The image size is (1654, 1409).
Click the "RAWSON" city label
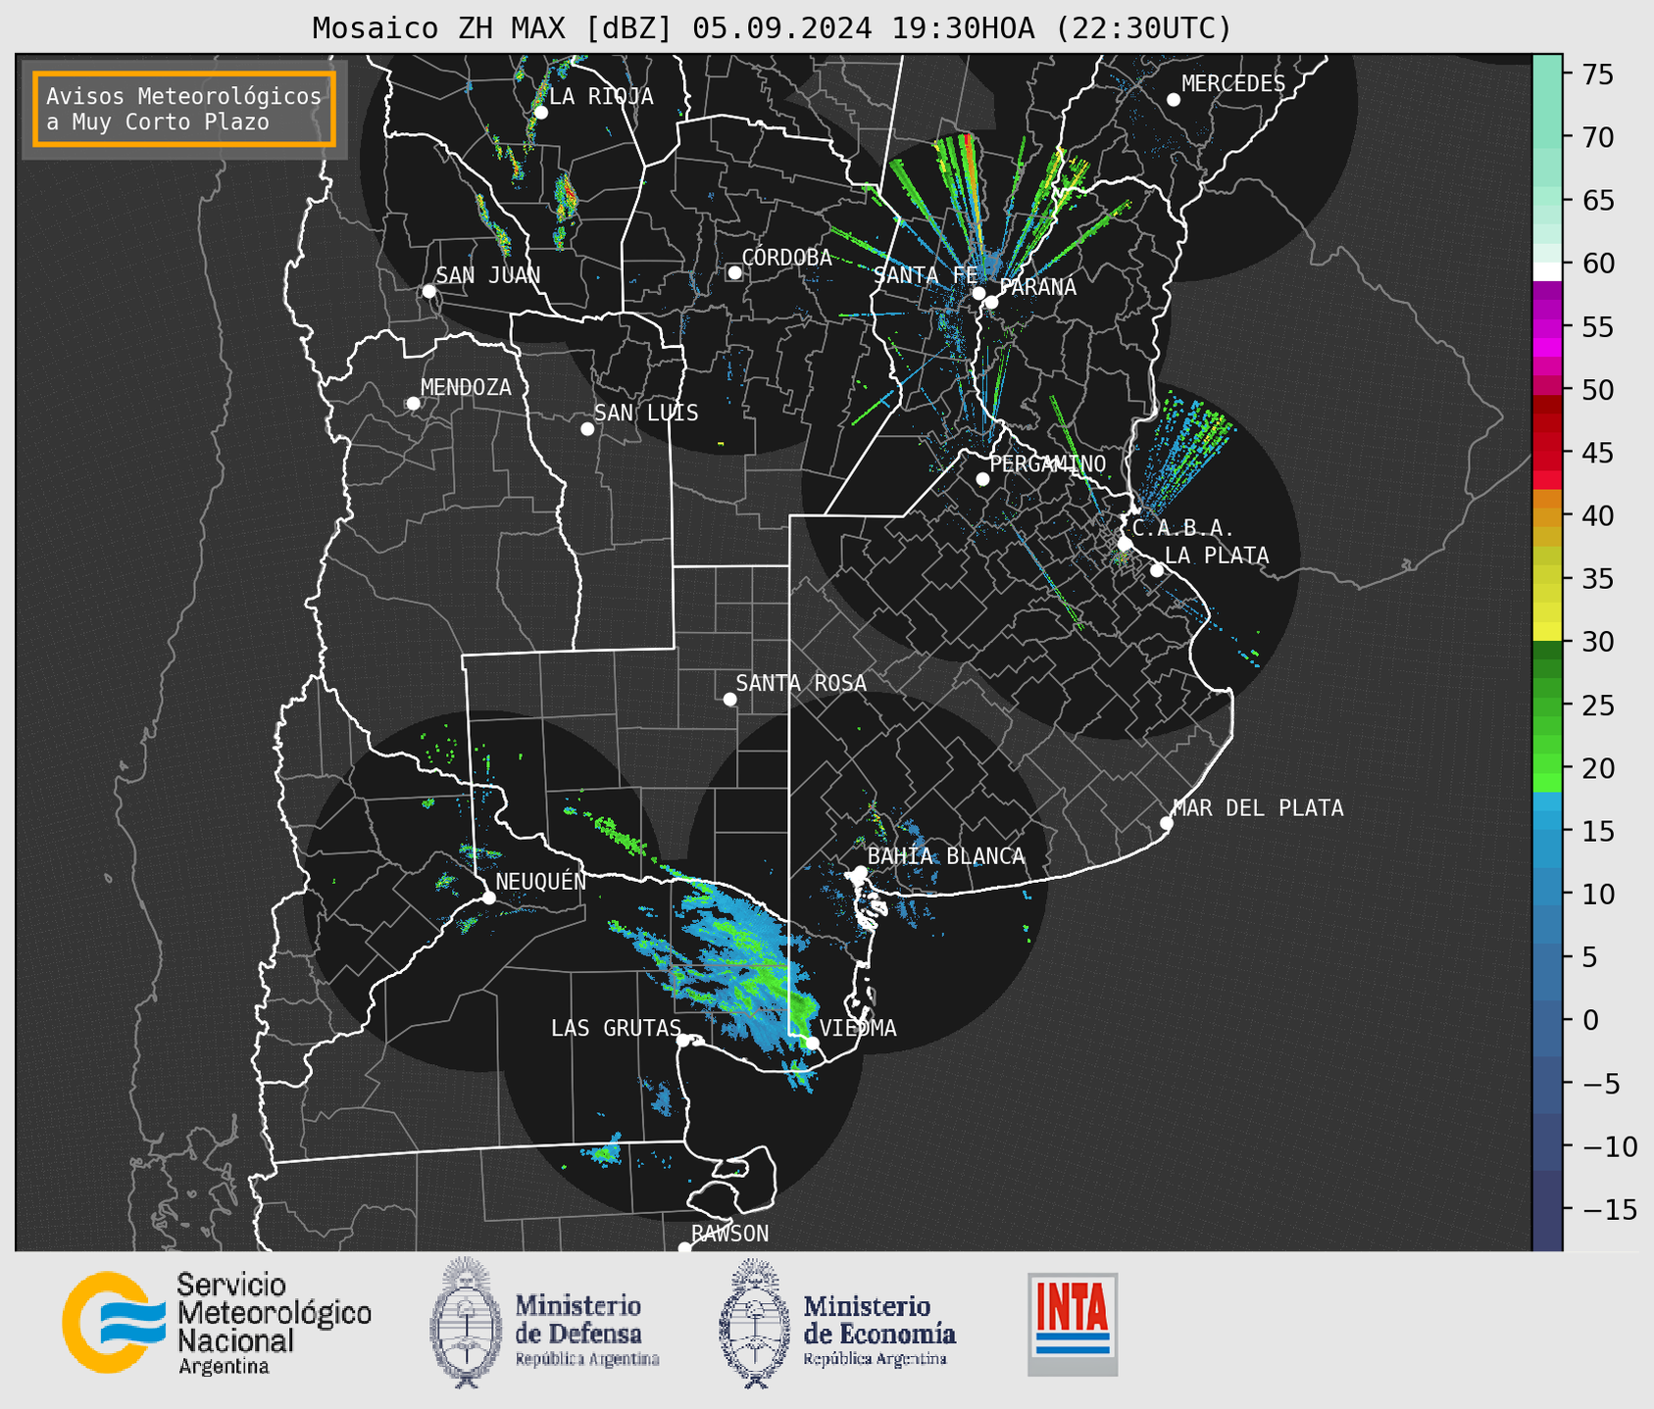pyautogui.click(x=730, y=1234)
